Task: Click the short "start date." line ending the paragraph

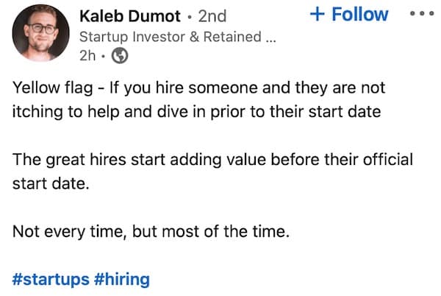Action: click(x=50, y=183)
